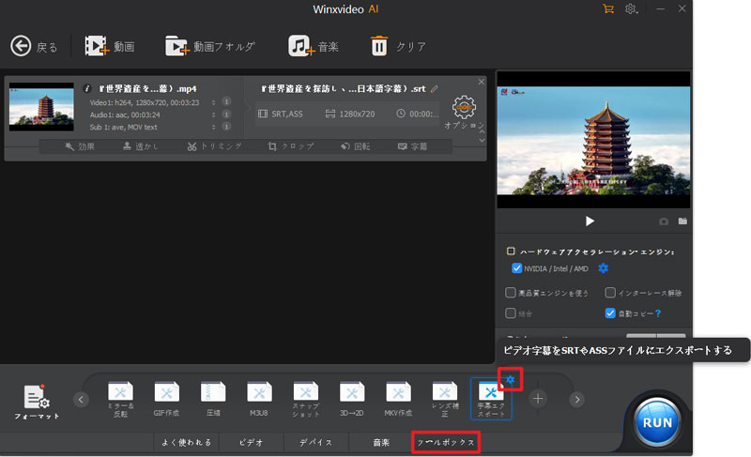Open the Audio1 aac track selector

click(x=214, y=114)
